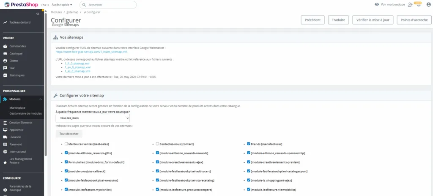This screenshot has width=433, height=196.
Task: Click the wrench icon beside Configurer votre sitemap
Action: [55, 96]
